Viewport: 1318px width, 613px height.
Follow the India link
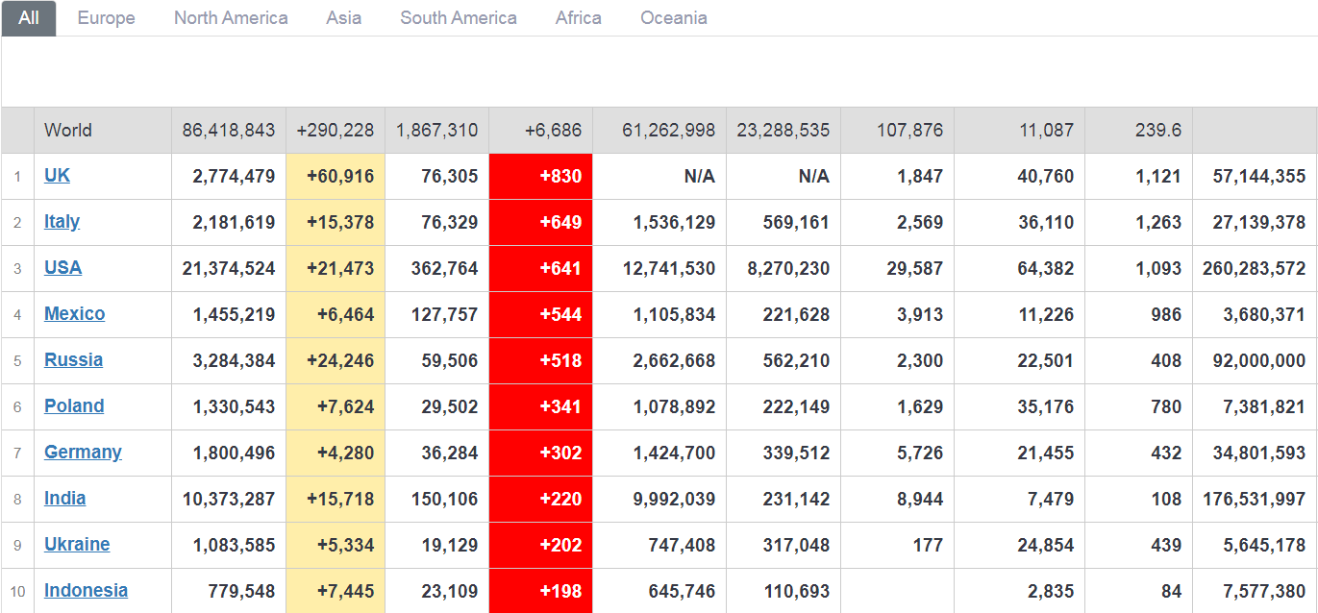point(64,499)
